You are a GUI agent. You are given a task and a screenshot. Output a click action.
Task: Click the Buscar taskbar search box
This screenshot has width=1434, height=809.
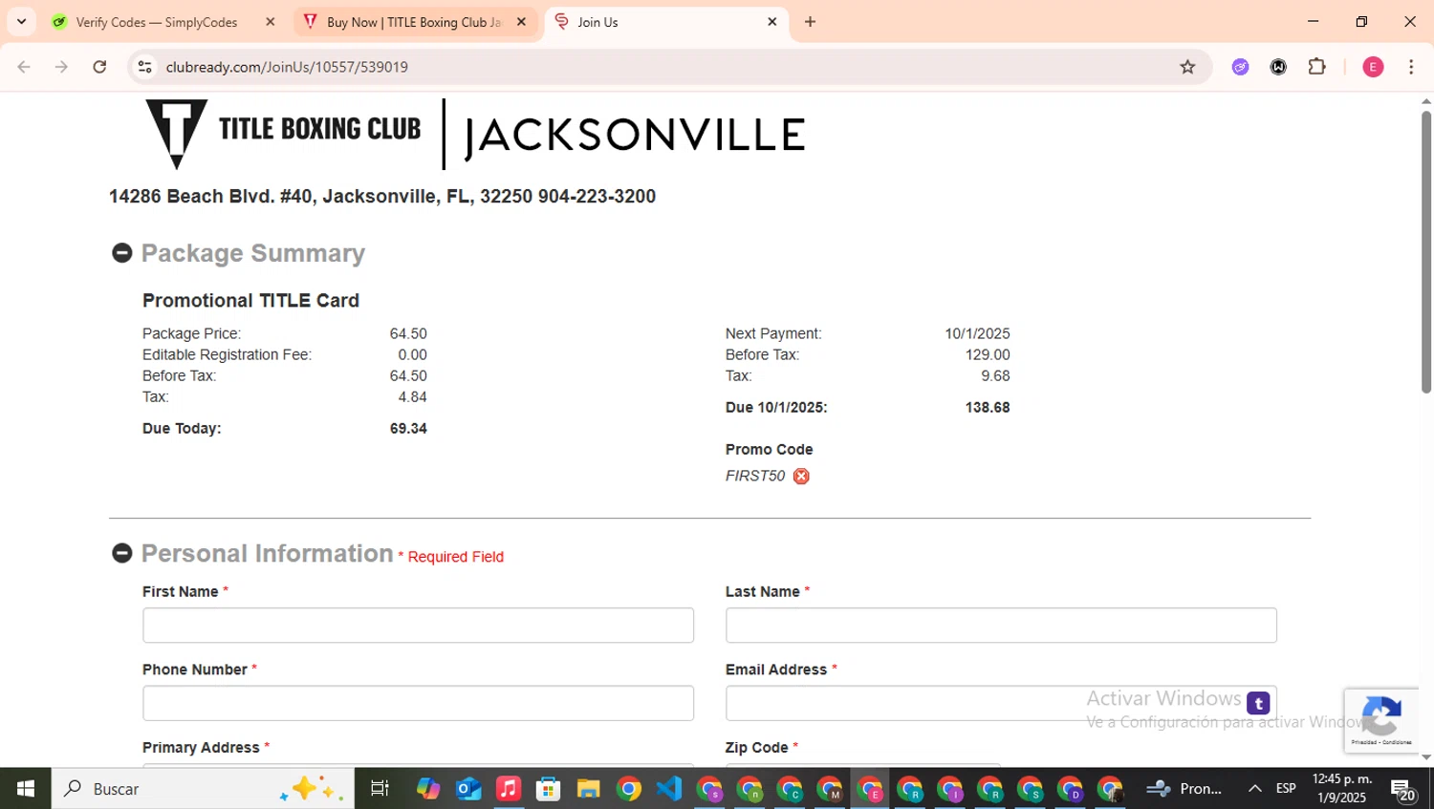point(203,789)
